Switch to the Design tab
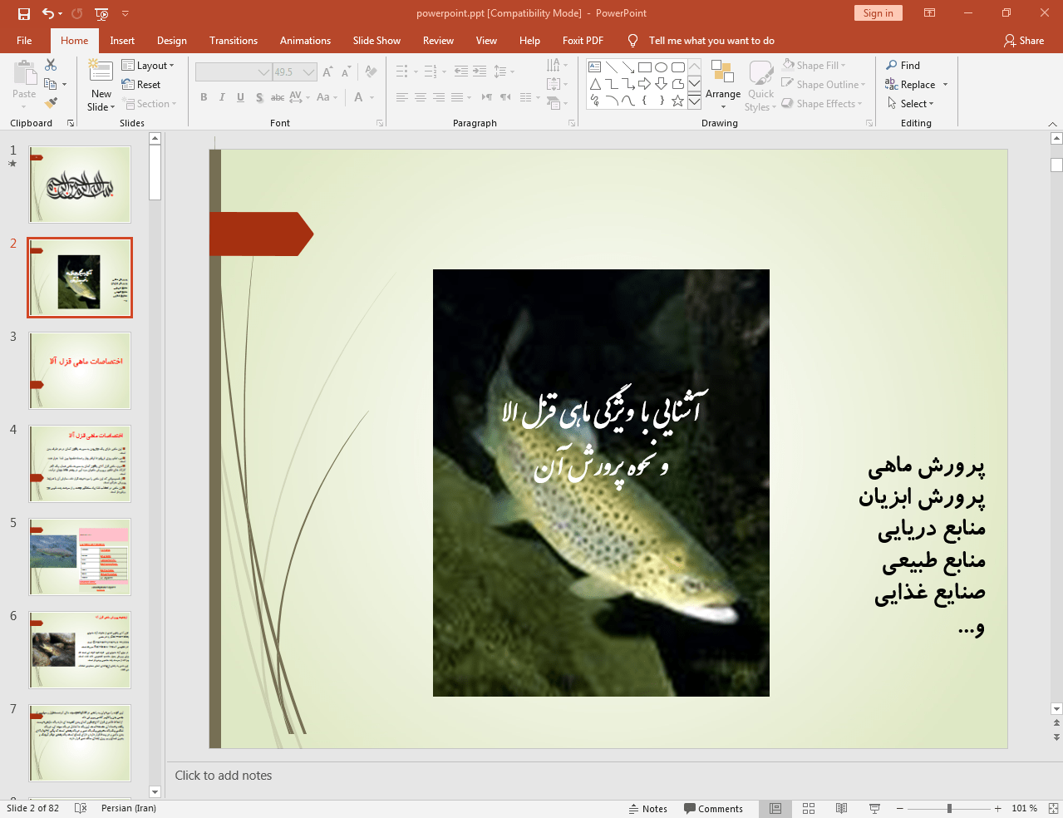This screenshot has height=818, width=1063. point(172,41)
